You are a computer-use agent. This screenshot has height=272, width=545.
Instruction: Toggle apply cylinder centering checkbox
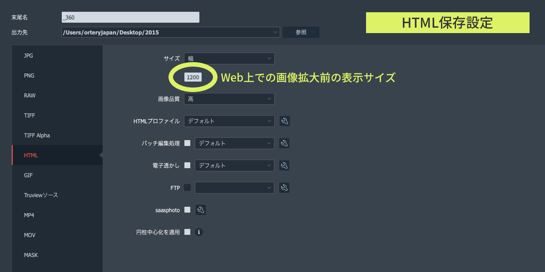point(187,232)
